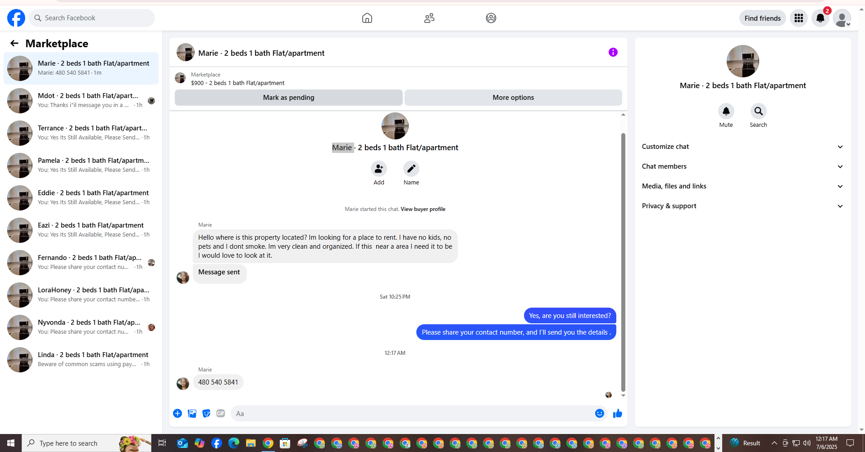Go to Home feed icon
The image size is (865, 452).
click(x=367, y=18)
